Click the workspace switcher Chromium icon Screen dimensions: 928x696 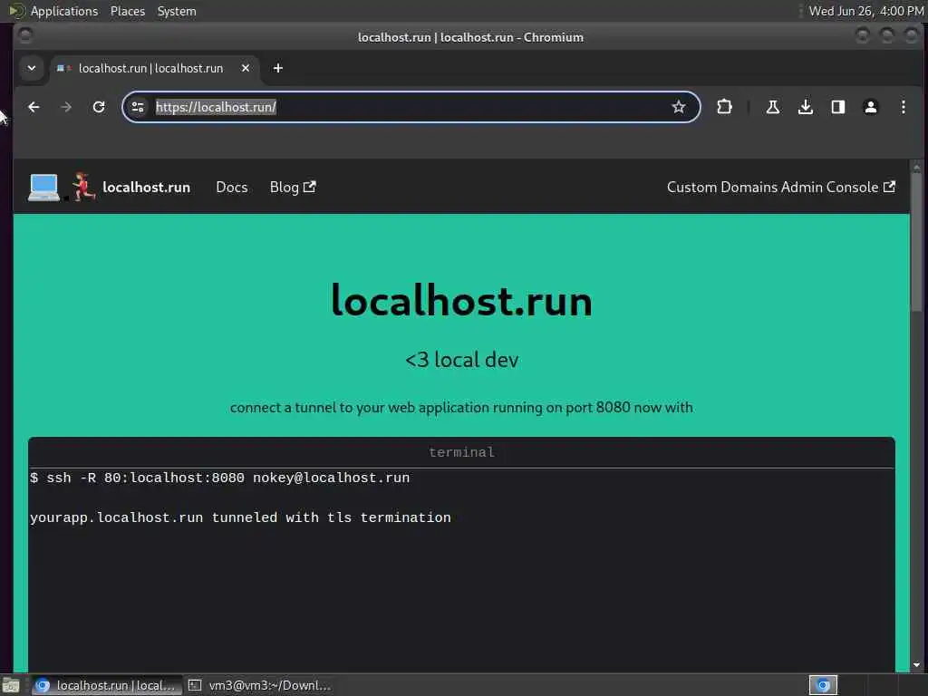click(x=823, y=685)
